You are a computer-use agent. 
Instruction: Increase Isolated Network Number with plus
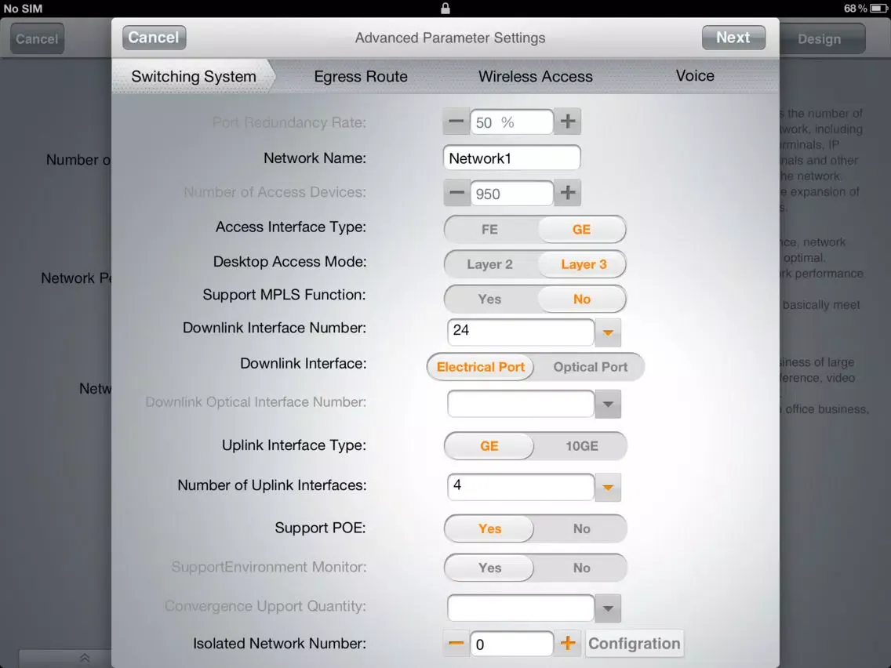(x=567, y=644)
